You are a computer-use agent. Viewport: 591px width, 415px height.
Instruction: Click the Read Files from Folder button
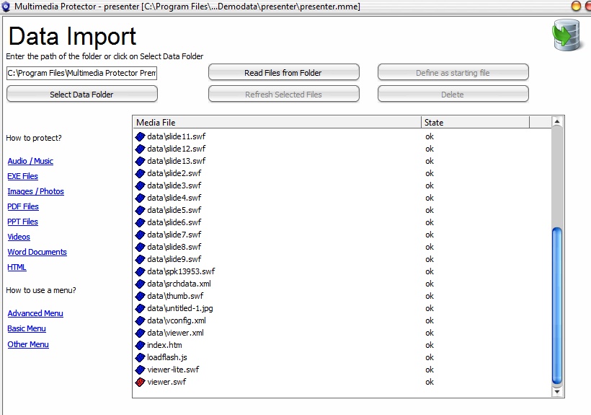[283, 73]
